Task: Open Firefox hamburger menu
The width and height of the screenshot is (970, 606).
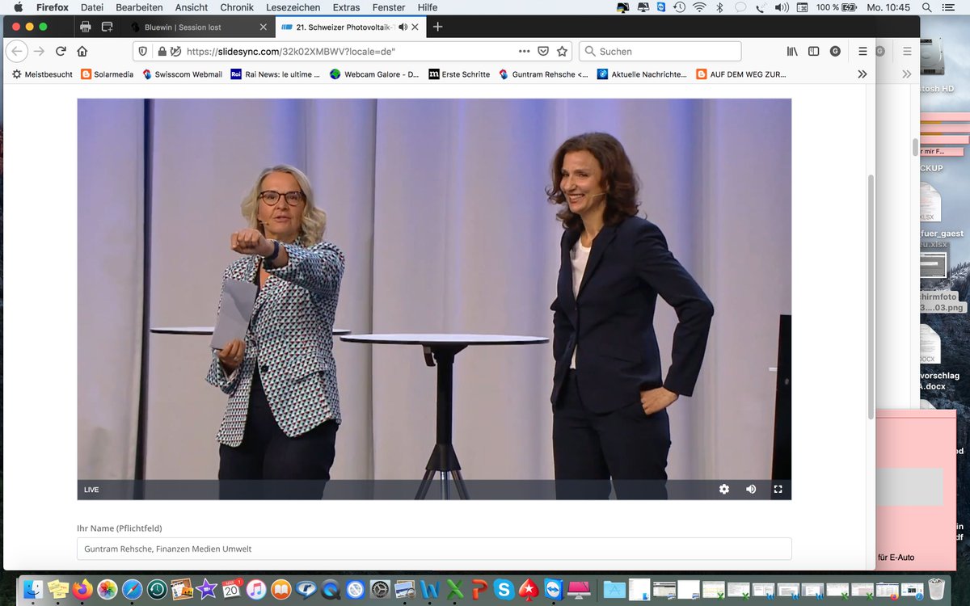Action: click(862, 51)
